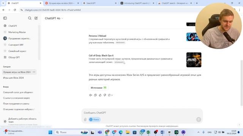Open Microsoft Teams from taskbar
This screenshot has height=136, width=243.
(x=99, y=132)
